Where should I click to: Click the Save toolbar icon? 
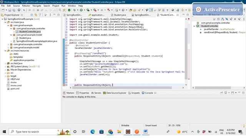10,10
